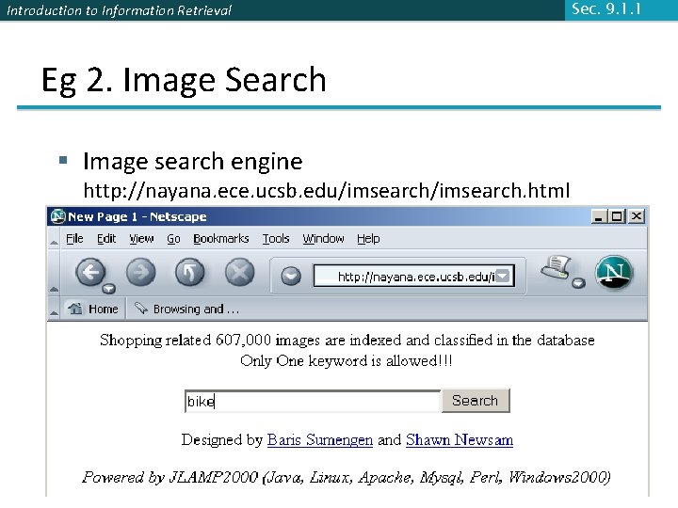The image size is (678, 508).
Task: Click the 'Shopping related 607,000 images' sentence
Action: tap(347, 341)
